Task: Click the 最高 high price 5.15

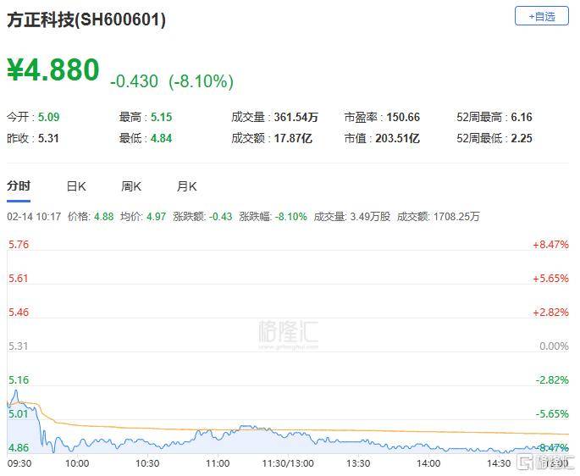Action: 161,117
